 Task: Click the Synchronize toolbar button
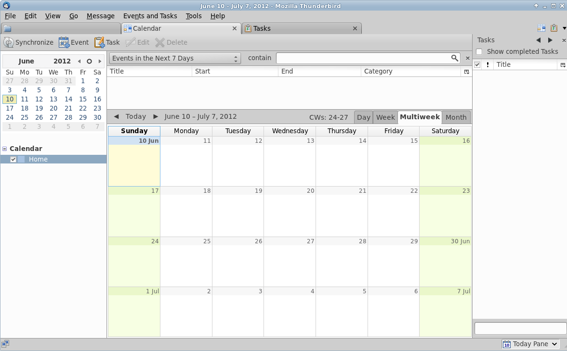click(x=28, y=42)
